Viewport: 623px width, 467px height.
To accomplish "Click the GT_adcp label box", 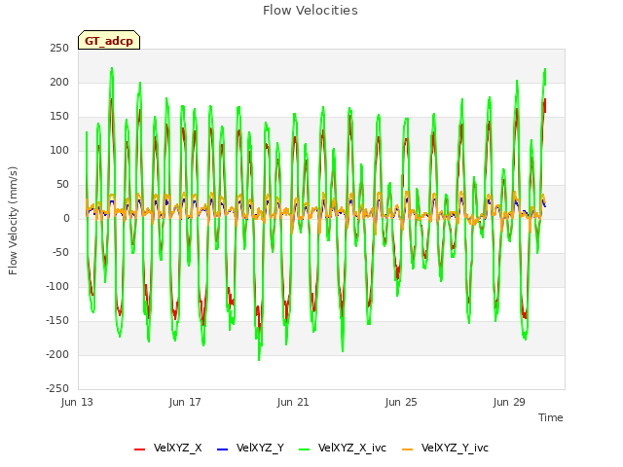I will 109,40.
